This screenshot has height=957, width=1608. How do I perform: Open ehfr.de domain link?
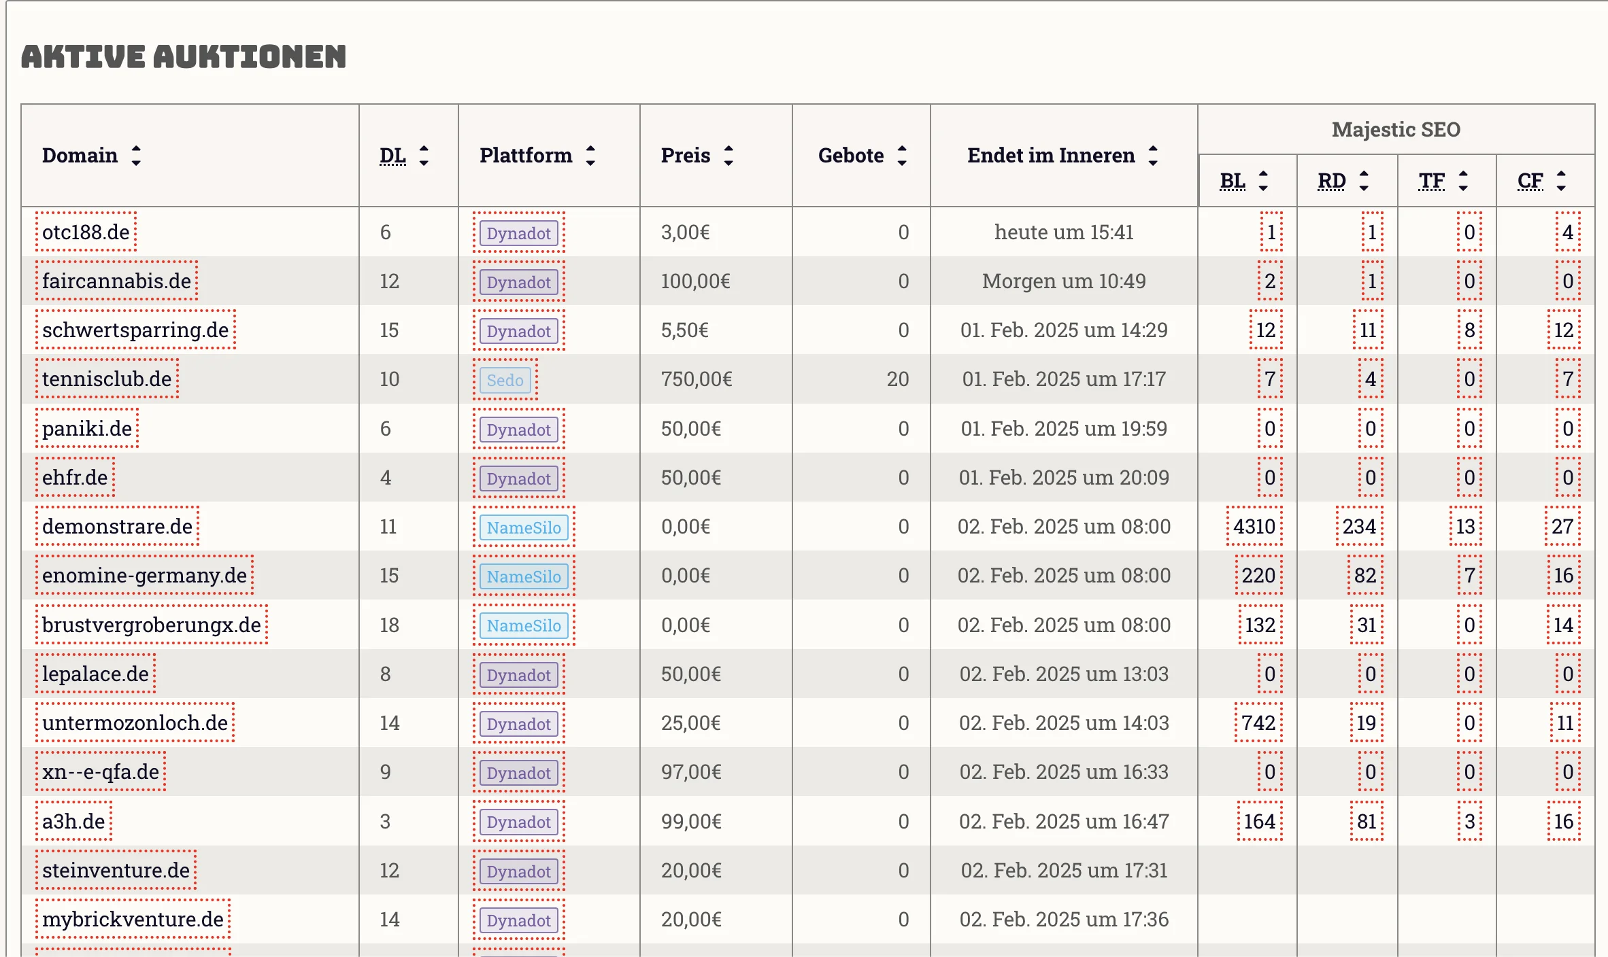coord(75,477)
